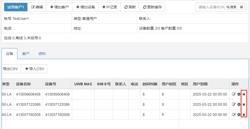
Task: Switch to the 客户 tab
Action: pyautogui.click(x=26, y=54)
